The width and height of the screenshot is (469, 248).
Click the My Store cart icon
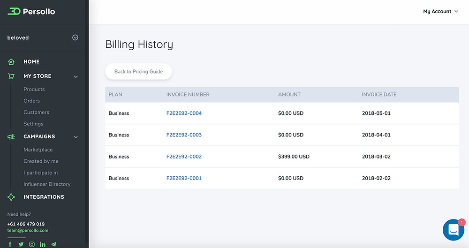pyautogui.click(x=11, y=76)
